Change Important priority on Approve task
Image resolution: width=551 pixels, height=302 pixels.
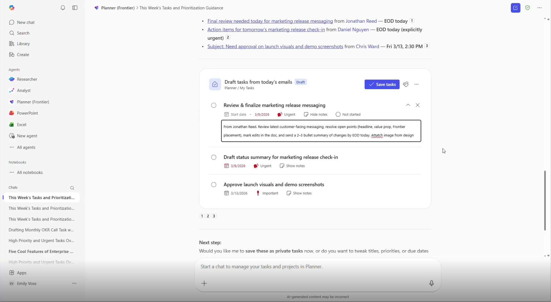267,193
